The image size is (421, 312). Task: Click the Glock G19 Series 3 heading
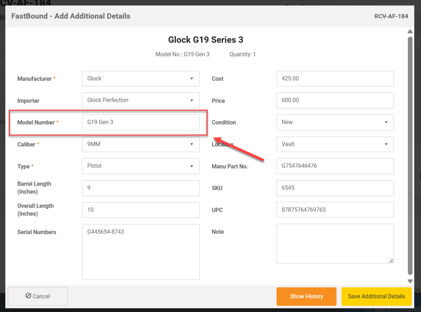tap(206, 40)
